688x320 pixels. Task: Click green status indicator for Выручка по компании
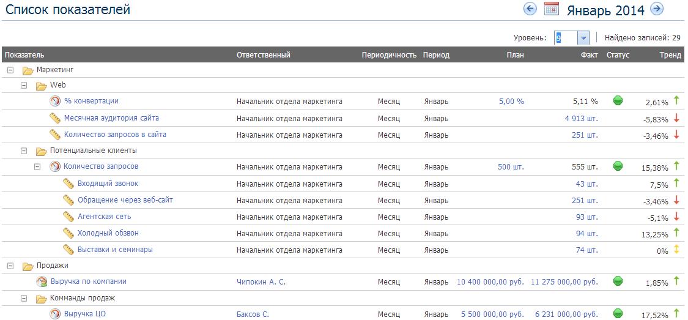tap(618, 281)
